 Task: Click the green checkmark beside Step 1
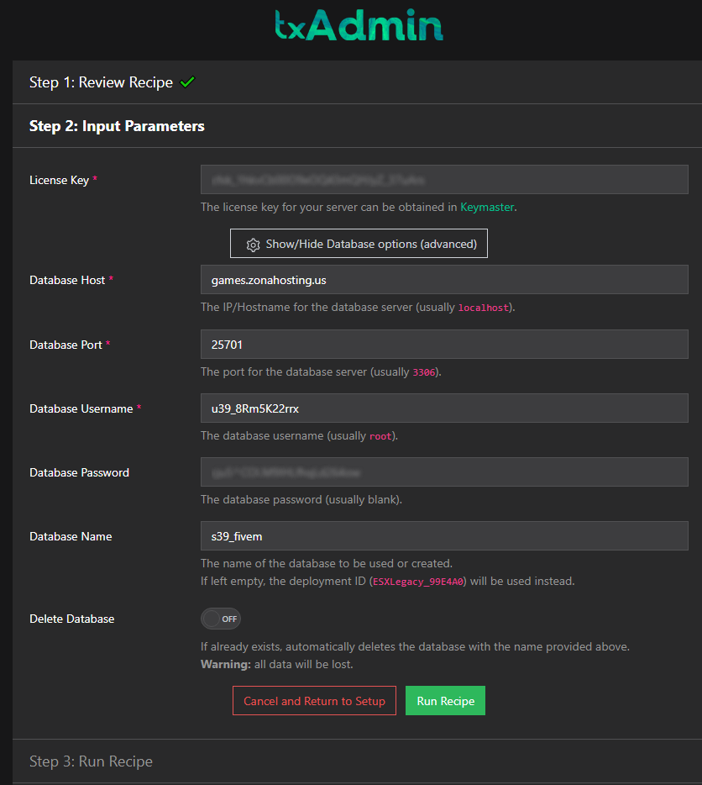[187, 82]
